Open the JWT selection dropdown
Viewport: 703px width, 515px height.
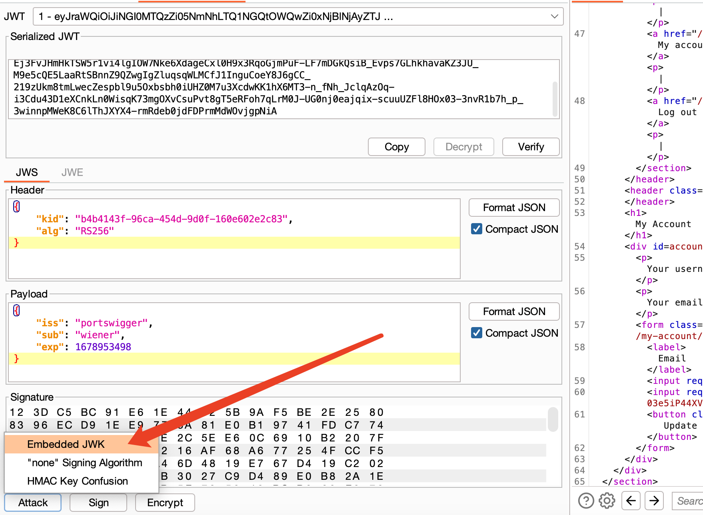coord(298,16)
